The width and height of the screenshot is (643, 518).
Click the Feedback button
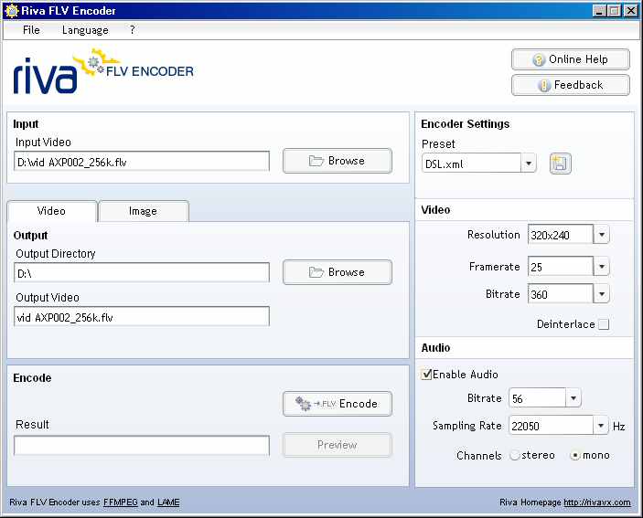[571, 85]
